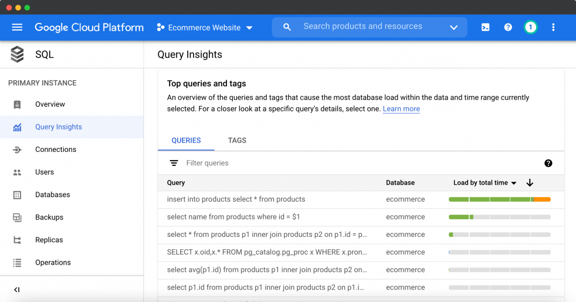This screenshot has width=576, height=302.
Task: Expand the Ecommerce Website project selector
Action: click(x=205, y=28)
